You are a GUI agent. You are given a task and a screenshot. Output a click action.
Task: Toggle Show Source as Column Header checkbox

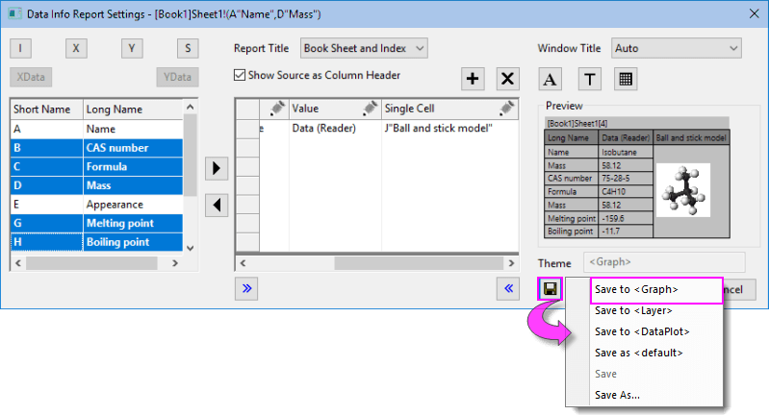240,75
